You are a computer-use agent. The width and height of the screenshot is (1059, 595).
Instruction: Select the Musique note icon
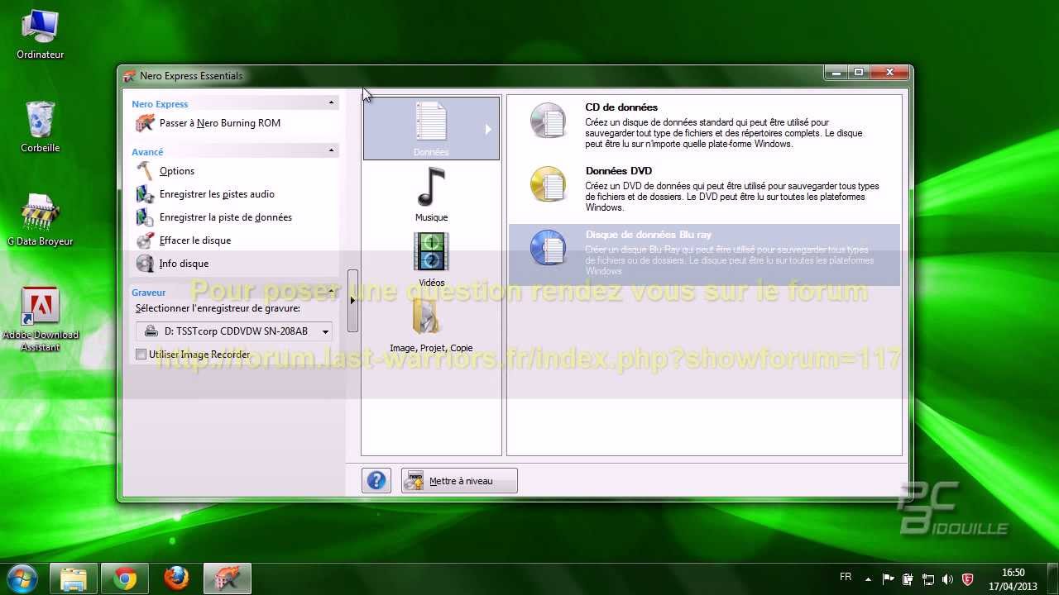[431, 187]
